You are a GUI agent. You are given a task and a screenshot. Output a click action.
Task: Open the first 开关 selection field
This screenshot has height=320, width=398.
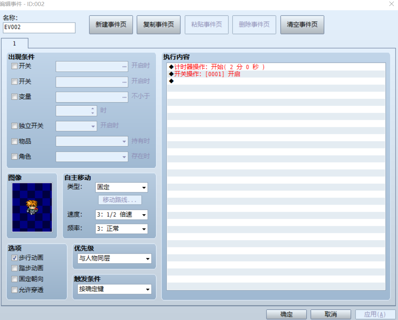(x=92, y=66)
